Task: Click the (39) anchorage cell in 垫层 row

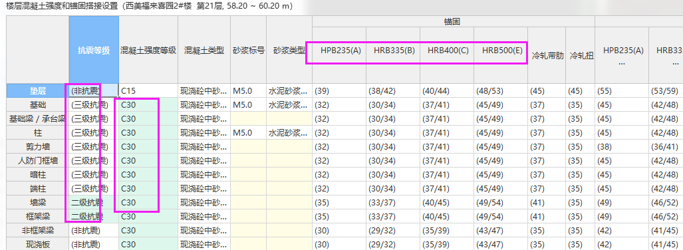Action: [x=339, y=91]
